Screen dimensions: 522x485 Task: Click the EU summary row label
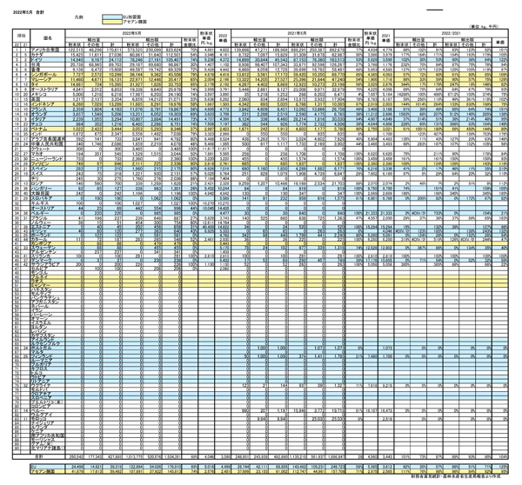tap(48, 467)
